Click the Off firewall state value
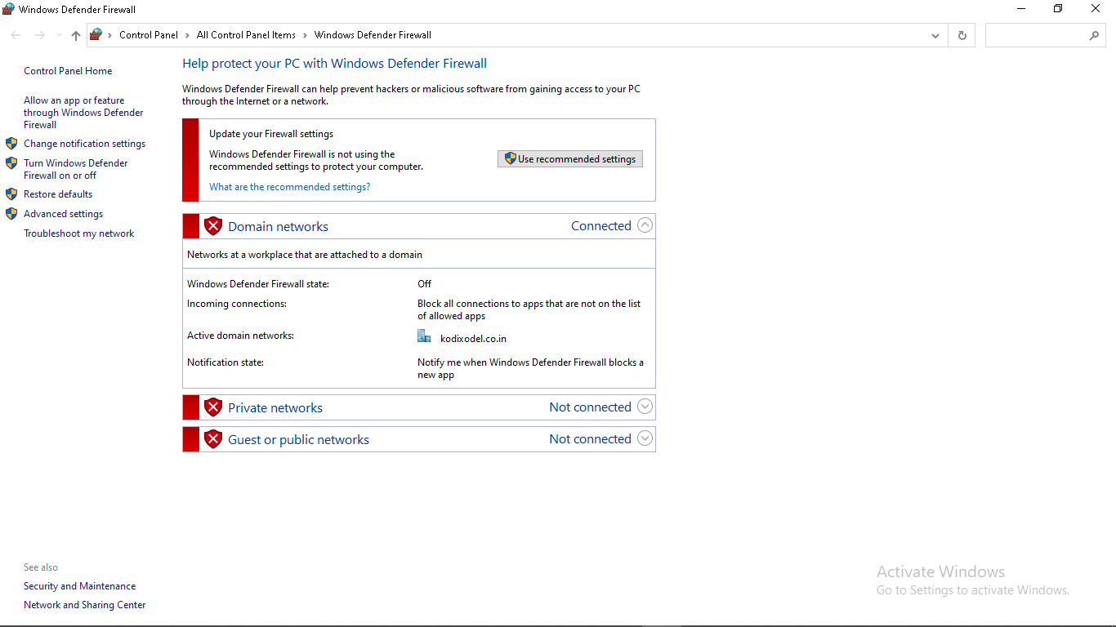Viewport: 1116px width, 627px height. pos(424,284)
